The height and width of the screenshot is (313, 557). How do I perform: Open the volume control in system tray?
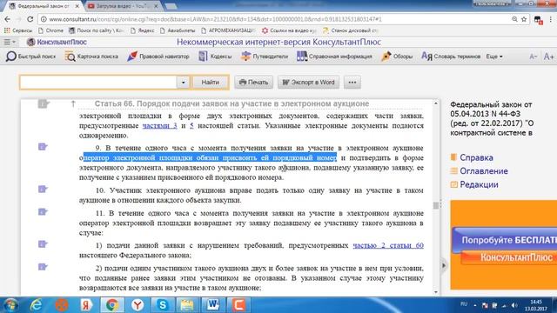514,305
